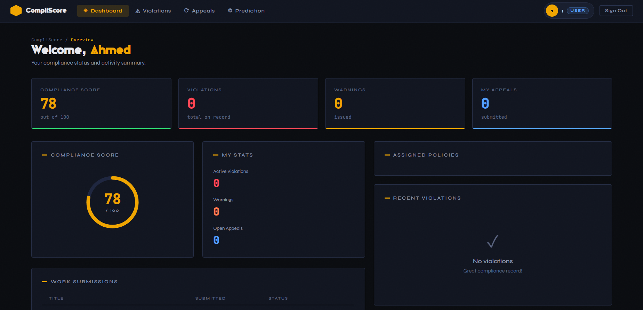Click the Sign Out button

click(616, 11)
